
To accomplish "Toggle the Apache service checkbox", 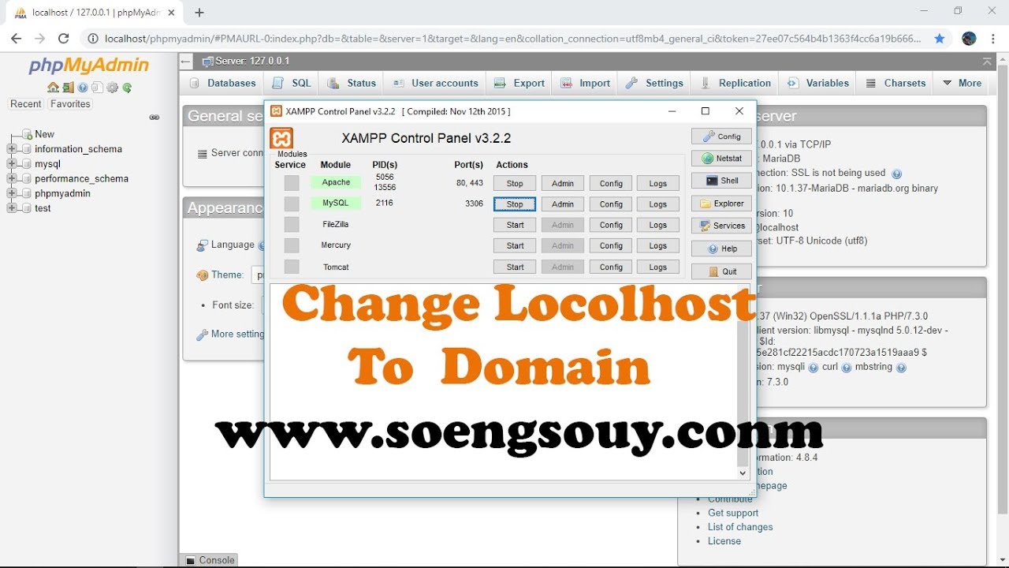I will 292,183.
